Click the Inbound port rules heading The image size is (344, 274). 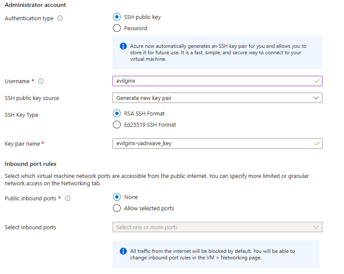pyautogui.click(x=31, y=164)
